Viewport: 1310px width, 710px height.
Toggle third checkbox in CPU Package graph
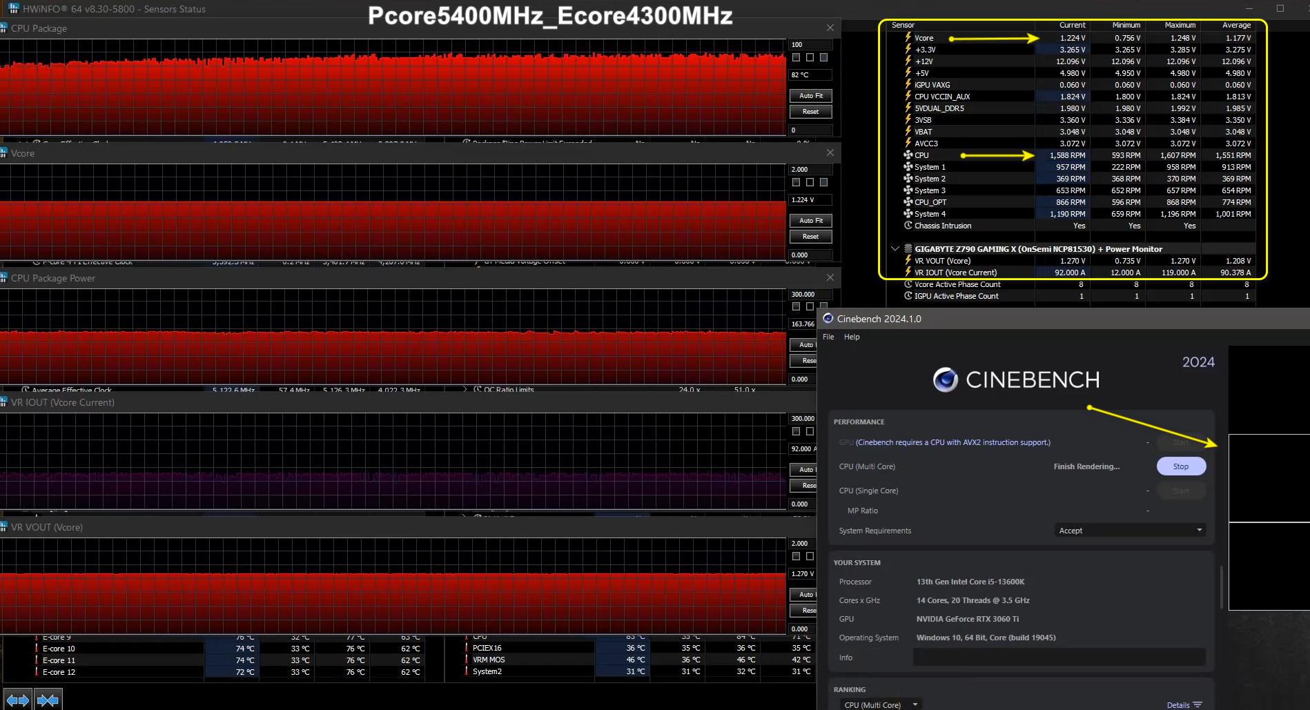point(823,57)
